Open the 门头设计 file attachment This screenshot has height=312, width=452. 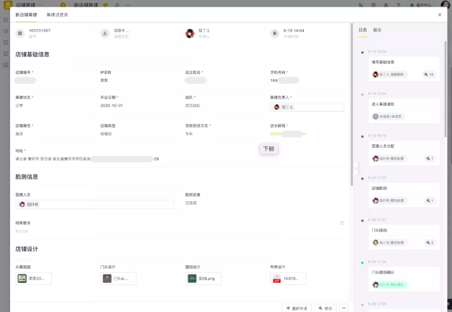[x=118, y=278]
